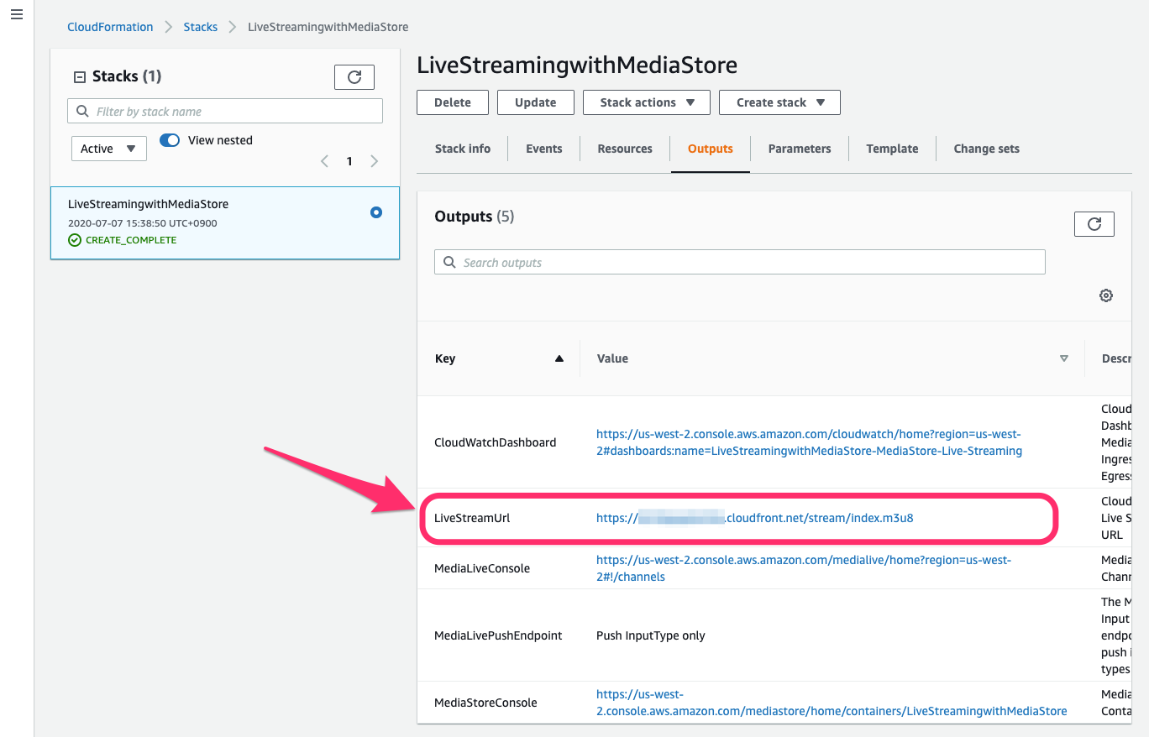Focus the Filter by stack name field
This screenshot has width=1149, height=737.
point(225,112)
